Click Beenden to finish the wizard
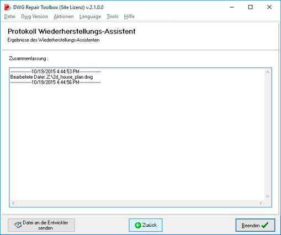This screenshot has width=281, height=235. (x=255, y=225)
